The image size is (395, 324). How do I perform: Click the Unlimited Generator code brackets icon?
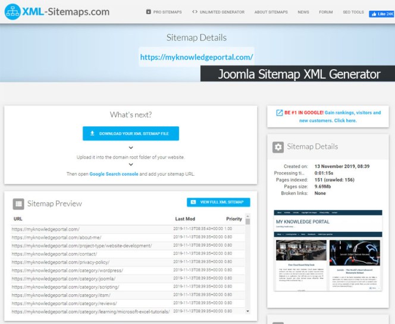[x=195, y=12]
